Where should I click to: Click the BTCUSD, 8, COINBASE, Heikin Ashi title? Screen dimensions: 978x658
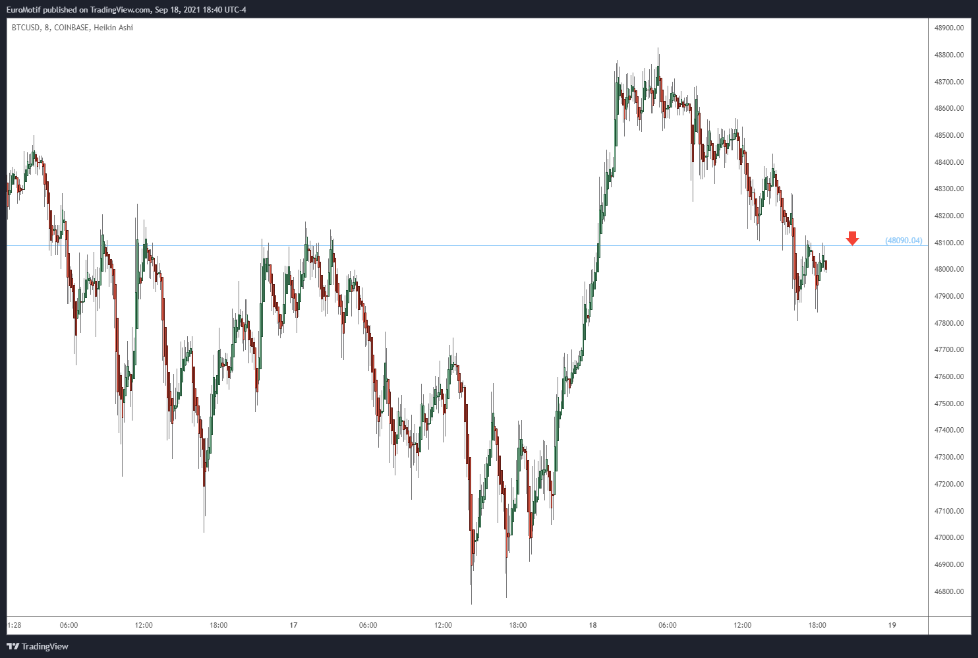[72, 28]
